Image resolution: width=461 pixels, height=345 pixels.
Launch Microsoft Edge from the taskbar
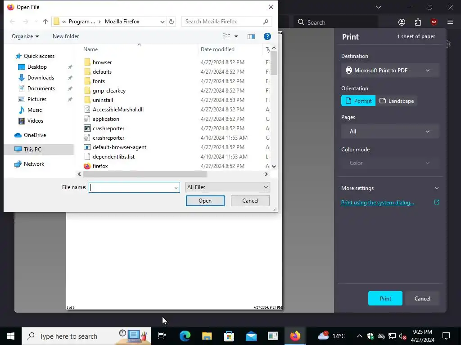[185, 336]
